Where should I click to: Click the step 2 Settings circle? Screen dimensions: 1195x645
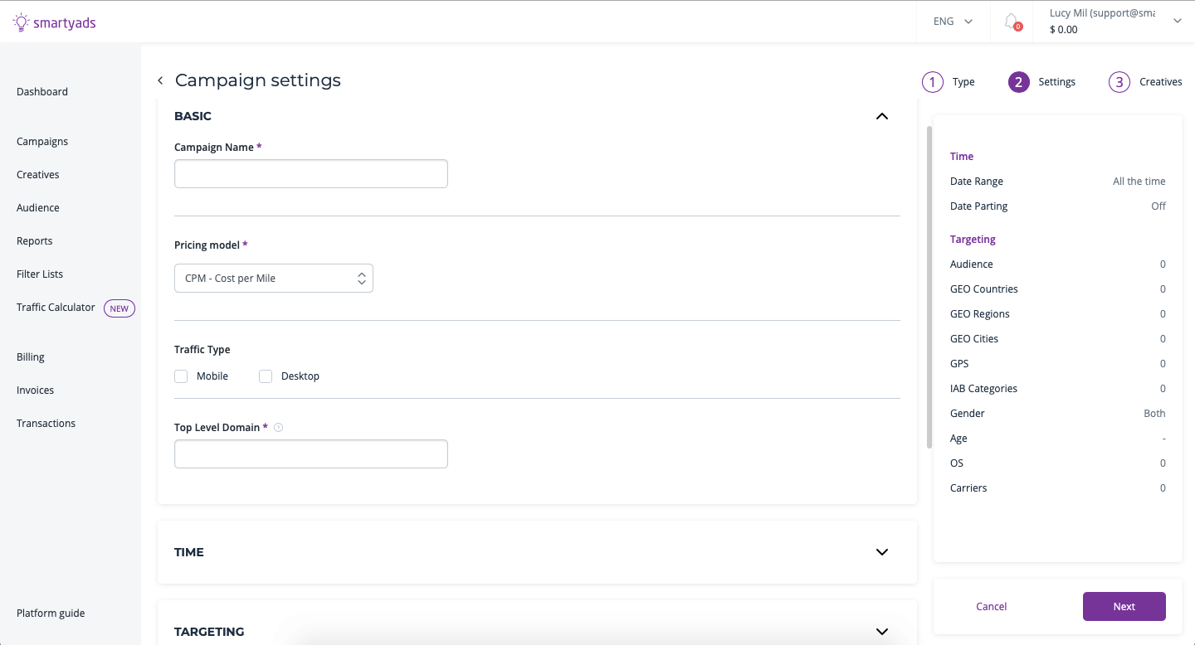1019,82
